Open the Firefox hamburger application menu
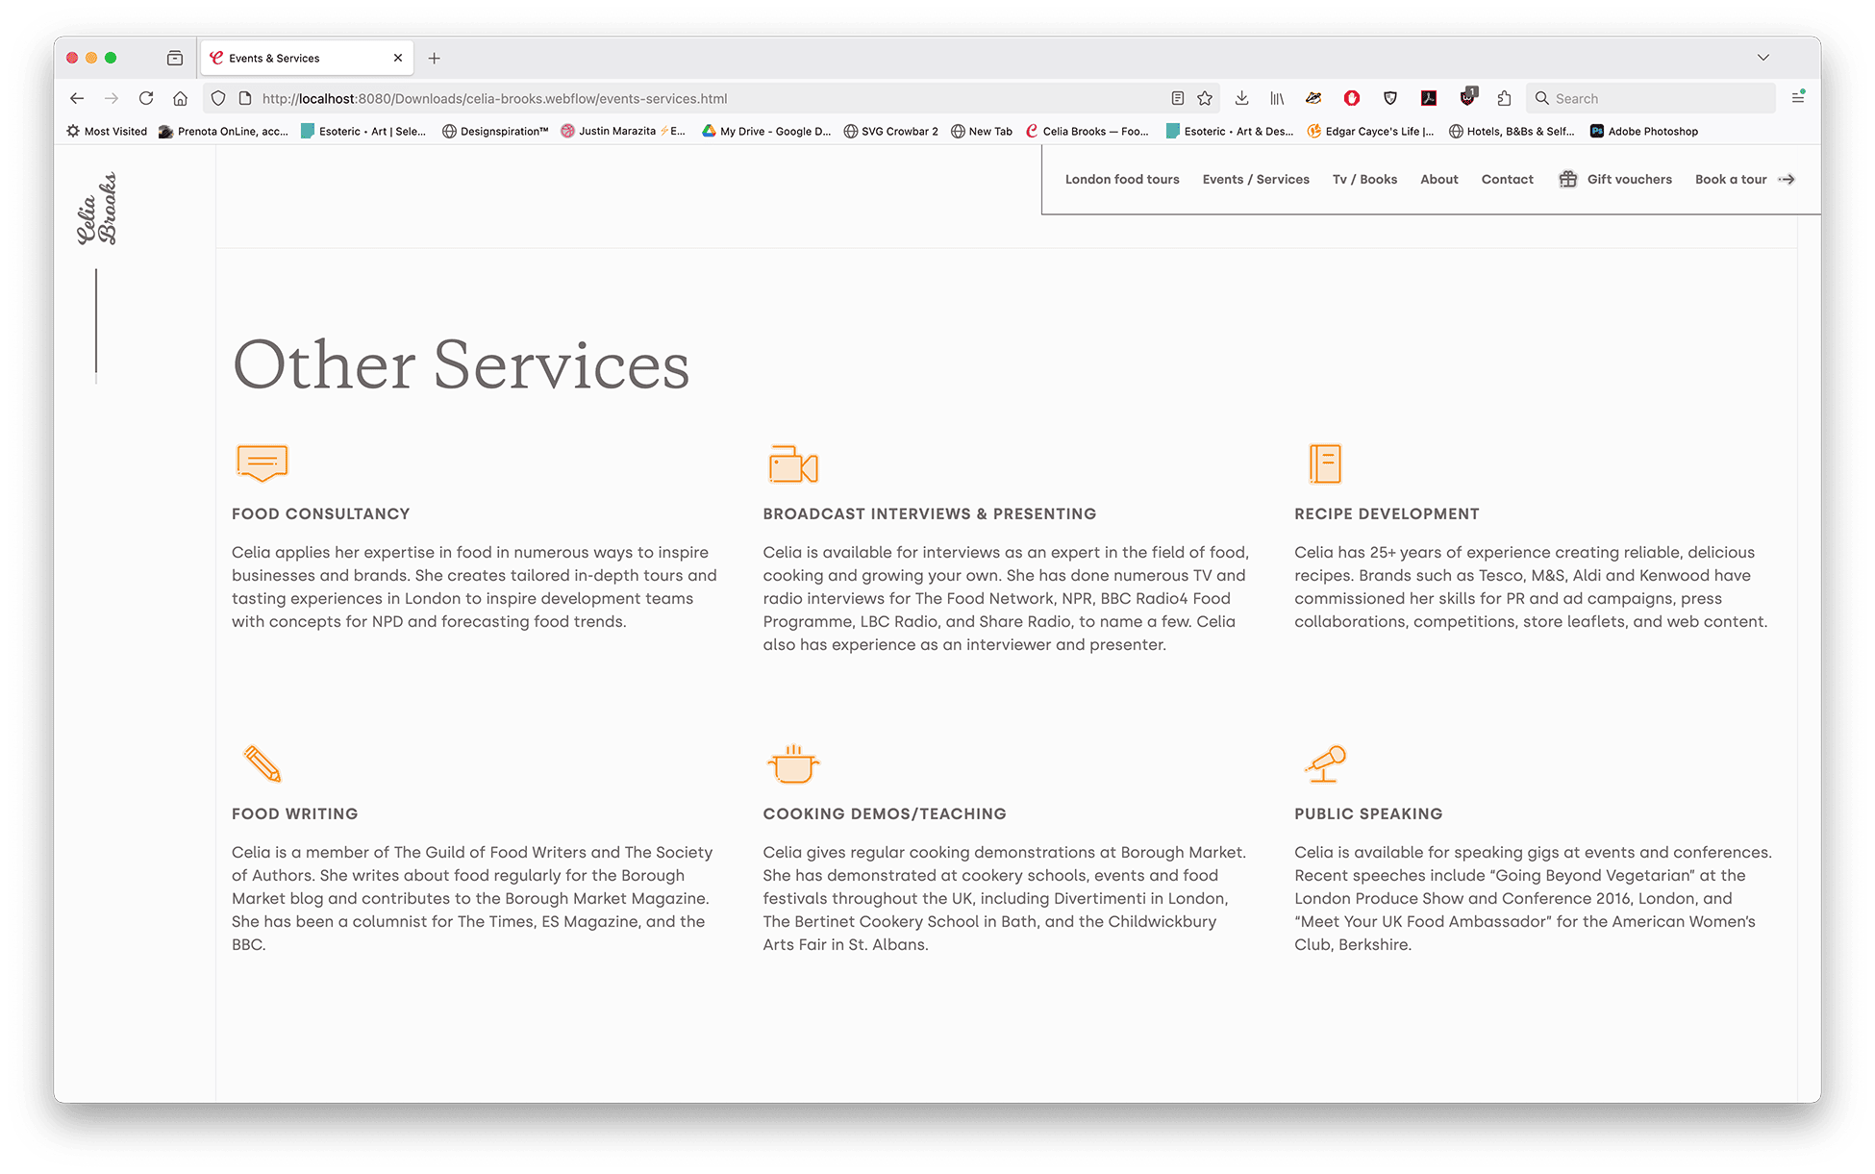The height and width of the screenshot is (1174, 1875). click(x=1797, y=98)
